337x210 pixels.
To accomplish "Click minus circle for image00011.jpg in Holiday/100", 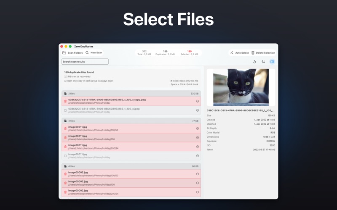I will pyautogui.click(x=197, y=138).
